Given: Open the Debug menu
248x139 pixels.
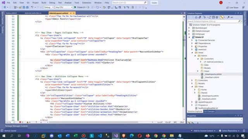Looking at the screenshot, I should 52,3.
